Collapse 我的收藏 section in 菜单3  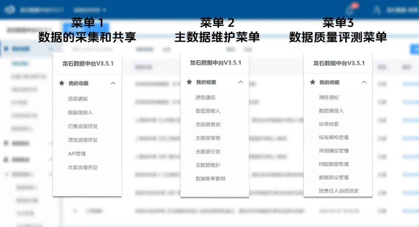[x=365, y=82]
